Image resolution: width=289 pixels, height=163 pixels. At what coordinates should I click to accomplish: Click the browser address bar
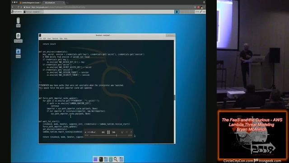point(109,7)
